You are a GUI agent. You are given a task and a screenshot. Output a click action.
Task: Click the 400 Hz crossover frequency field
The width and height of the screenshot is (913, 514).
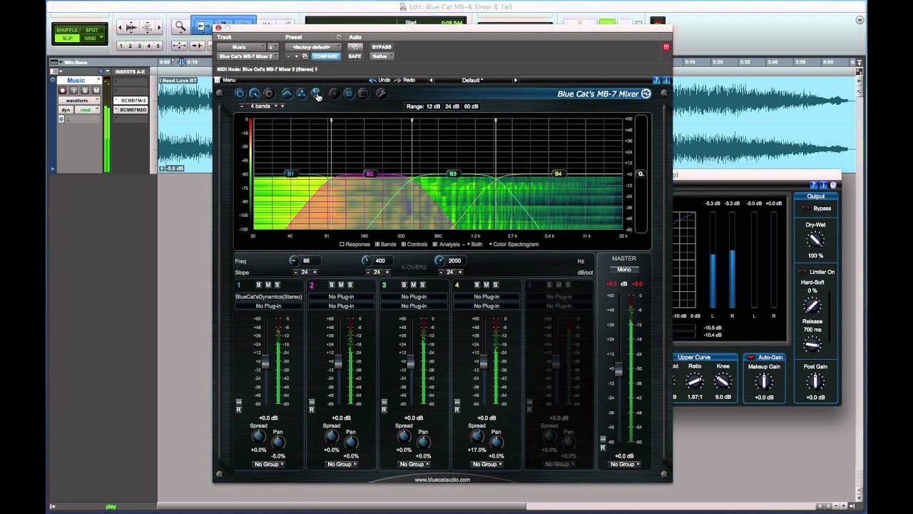382,261
